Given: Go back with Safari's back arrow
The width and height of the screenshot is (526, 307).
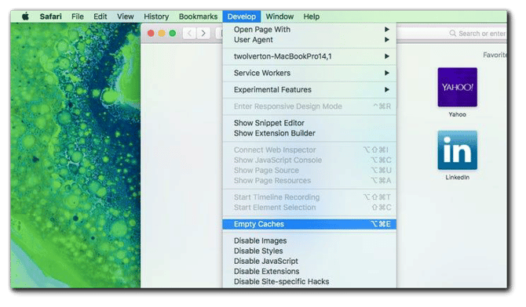Looking at the screenshot, I should point(189,33).
